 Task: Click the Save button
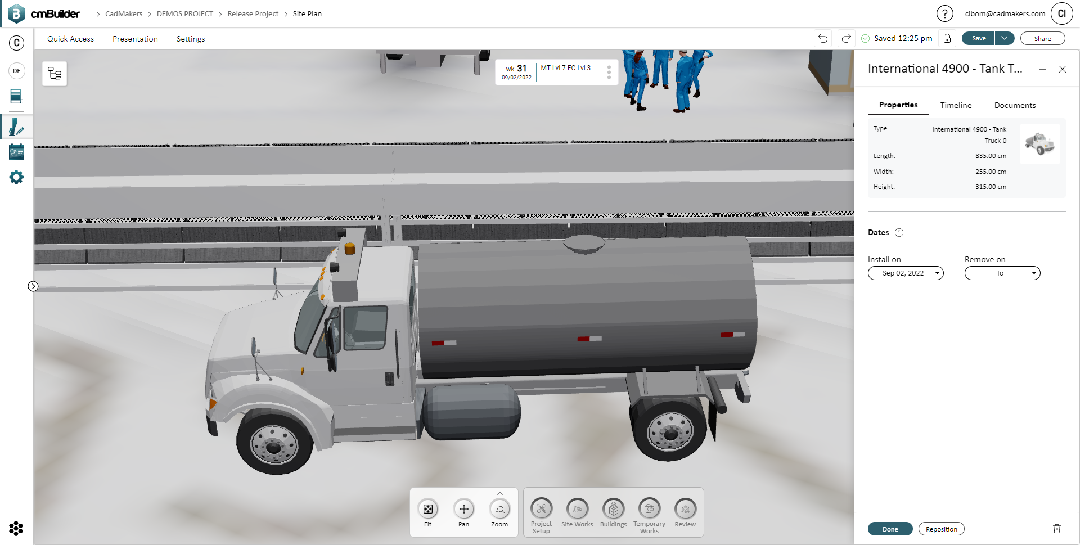pos(979,38)
